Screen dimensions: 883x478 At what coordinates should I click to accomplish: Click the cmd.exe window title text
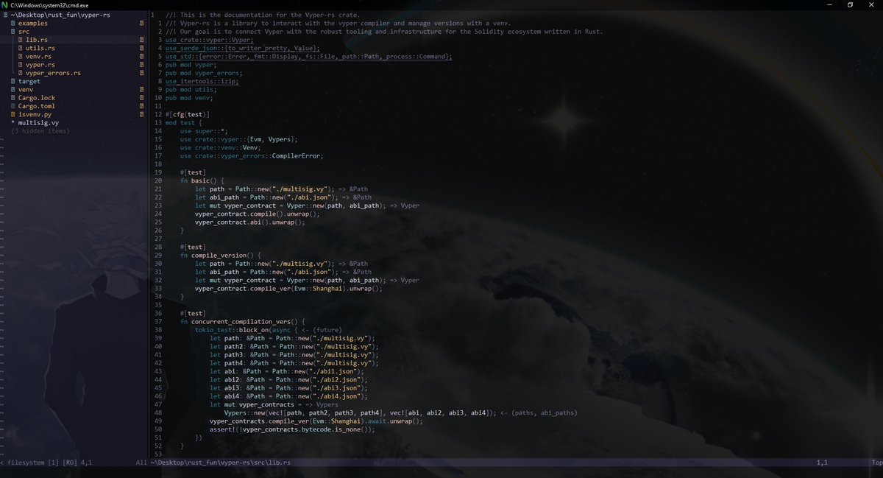[48, 5]
